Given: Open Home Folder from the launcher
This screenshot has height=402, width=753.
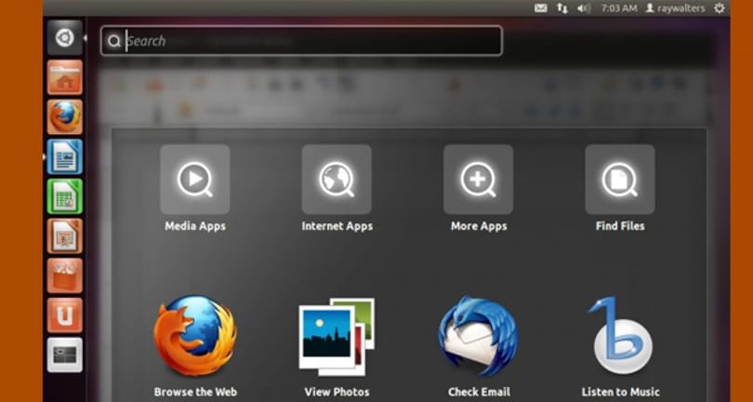Looking at the screenshot, I should (65, 77).
